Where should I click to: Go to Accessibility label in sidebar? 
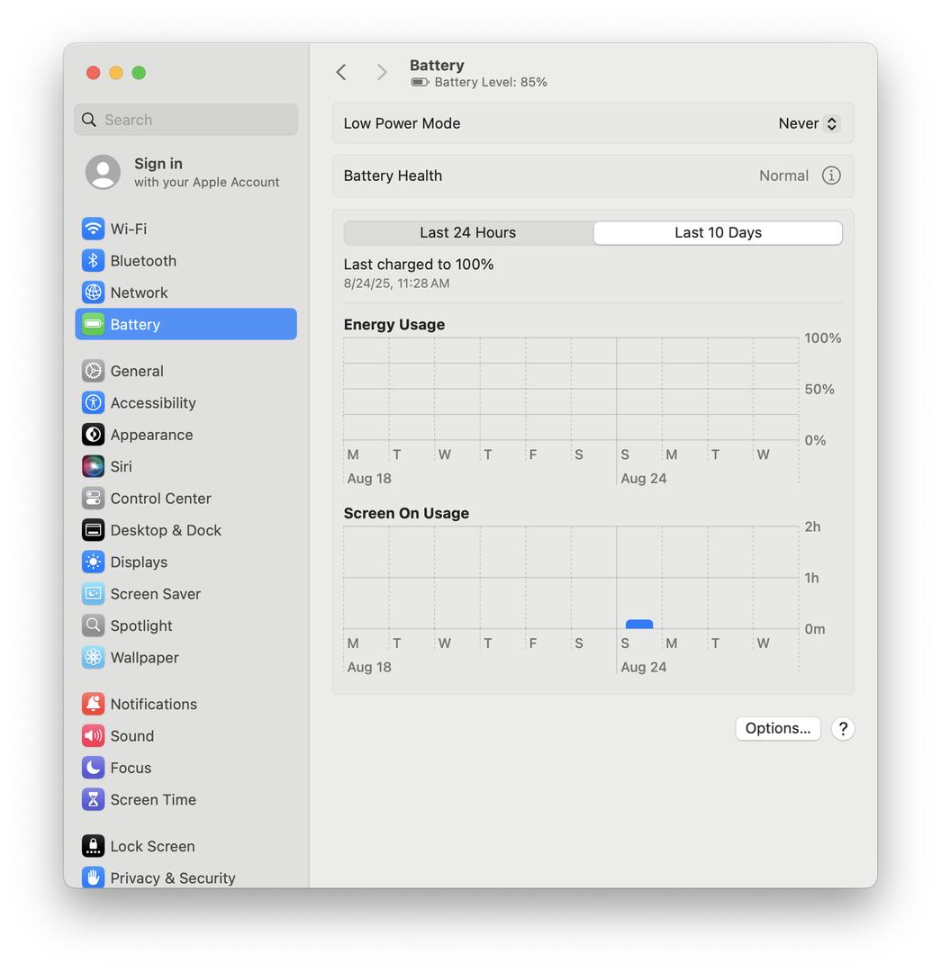click(153, 403)
